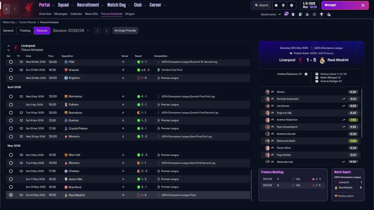Go to previous season with left arrow

point(98,31)
